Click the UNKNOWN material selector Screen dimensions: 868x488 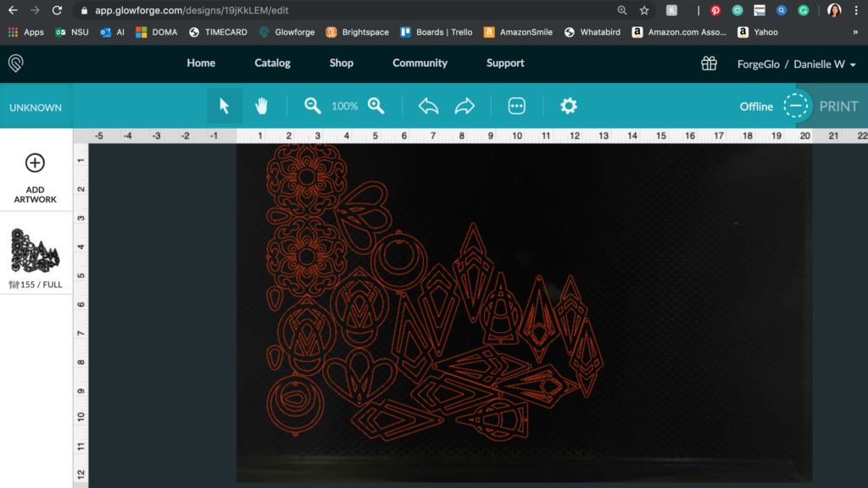pos(36,108)
